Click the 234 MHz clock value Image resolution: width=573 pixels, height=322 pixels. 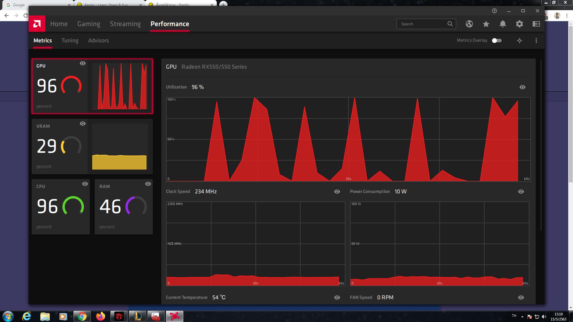(206, 192)
